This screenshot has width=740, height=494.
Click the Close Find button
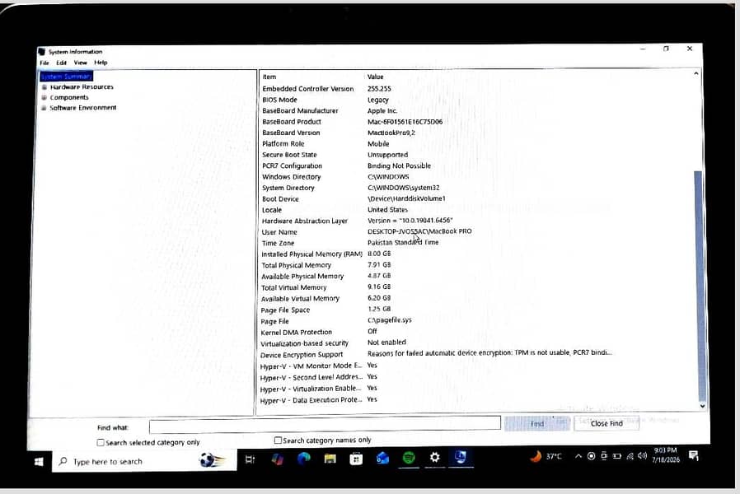[607, 423]
